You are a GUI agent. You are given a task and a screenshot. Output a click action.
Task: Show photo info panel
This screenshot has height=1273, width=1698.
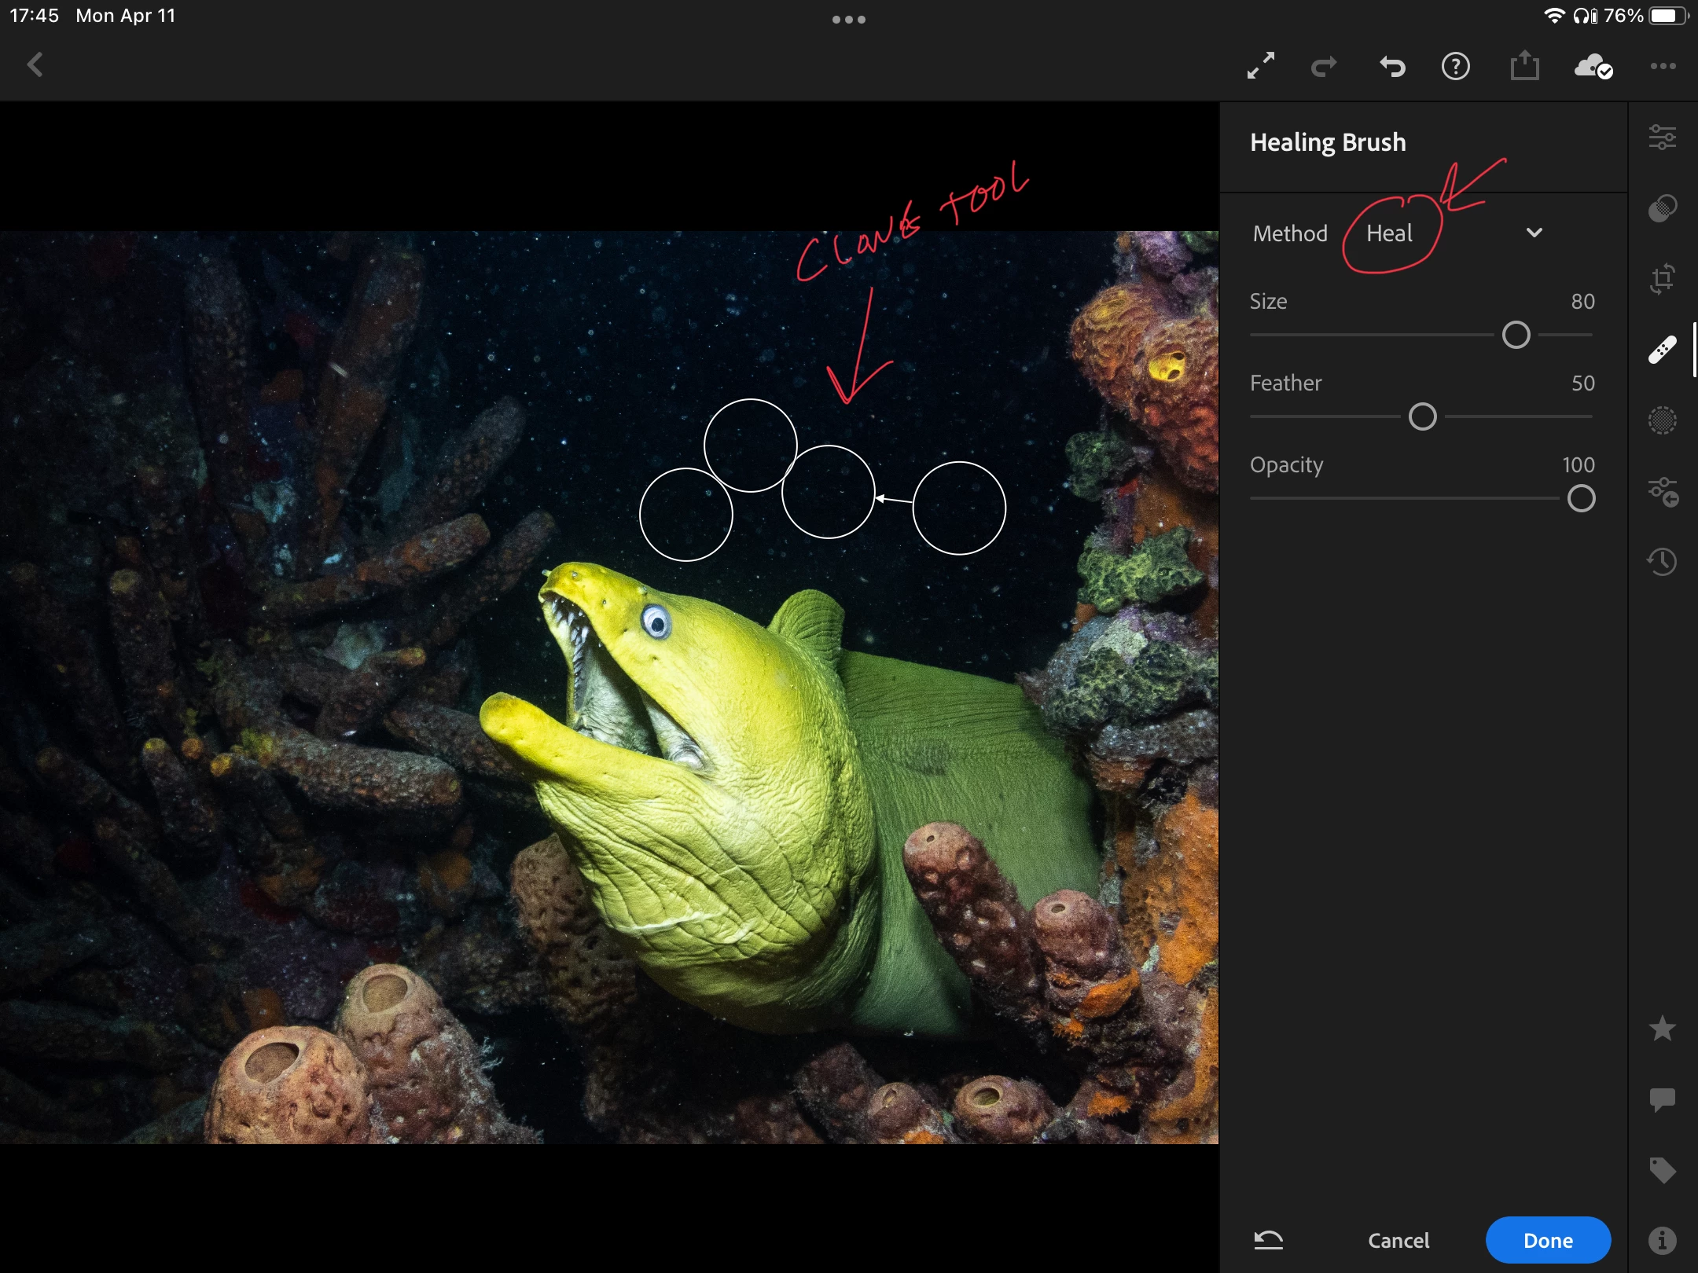(x=1662, y=1240)
